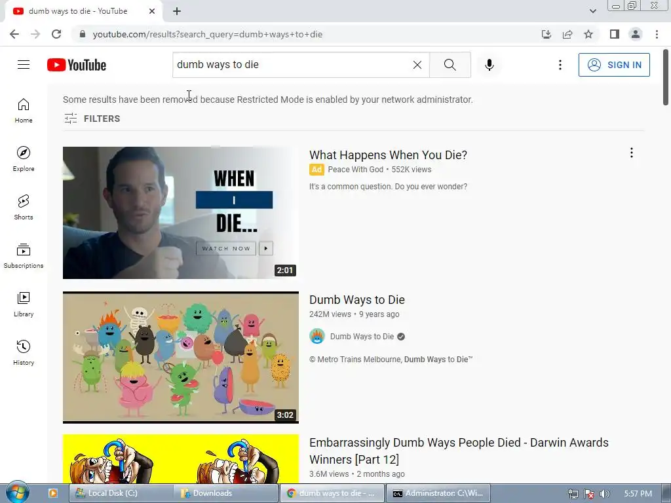This screenshot has height=503, width=671.
Task: Go back with browser back arrow
Action: coord(14,34)
